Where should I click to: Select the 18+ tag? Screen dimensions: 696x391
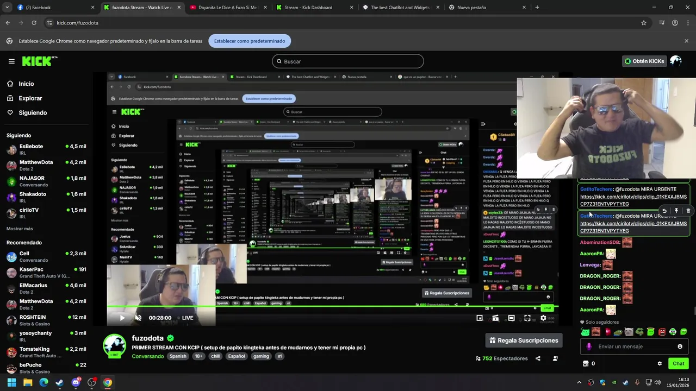tap(198, 356)
